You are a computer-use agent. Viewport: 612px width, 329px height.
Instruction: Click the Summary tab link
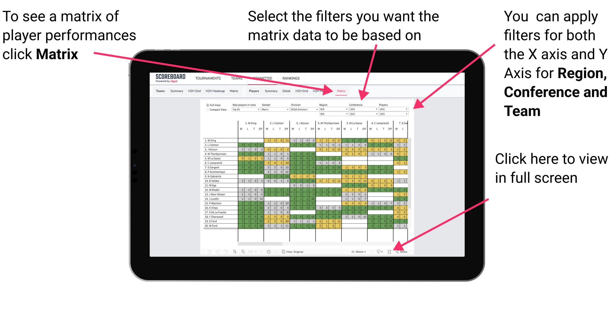click(x=176, y=92)
